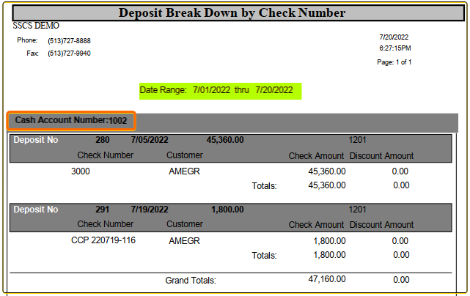Select deposit number 280
Screen dimensions: 470x296
[x=103, y=140]
